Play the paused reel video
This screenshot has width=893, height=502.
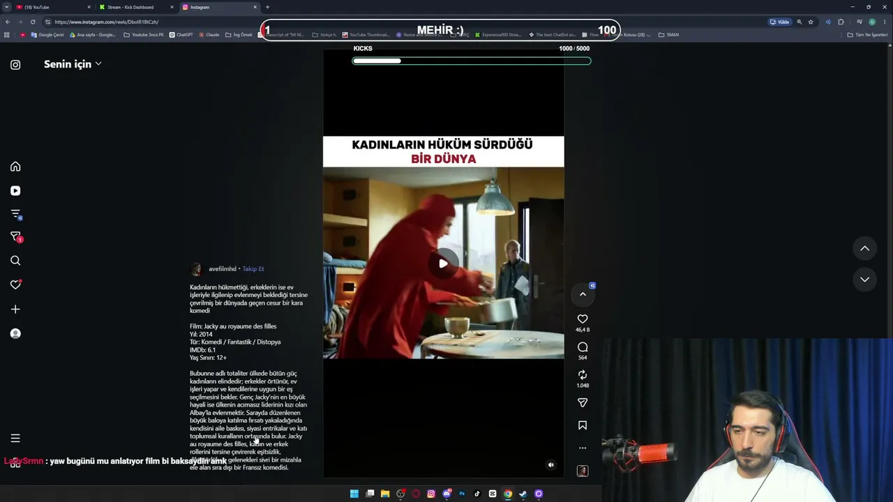tap(443, 264)
